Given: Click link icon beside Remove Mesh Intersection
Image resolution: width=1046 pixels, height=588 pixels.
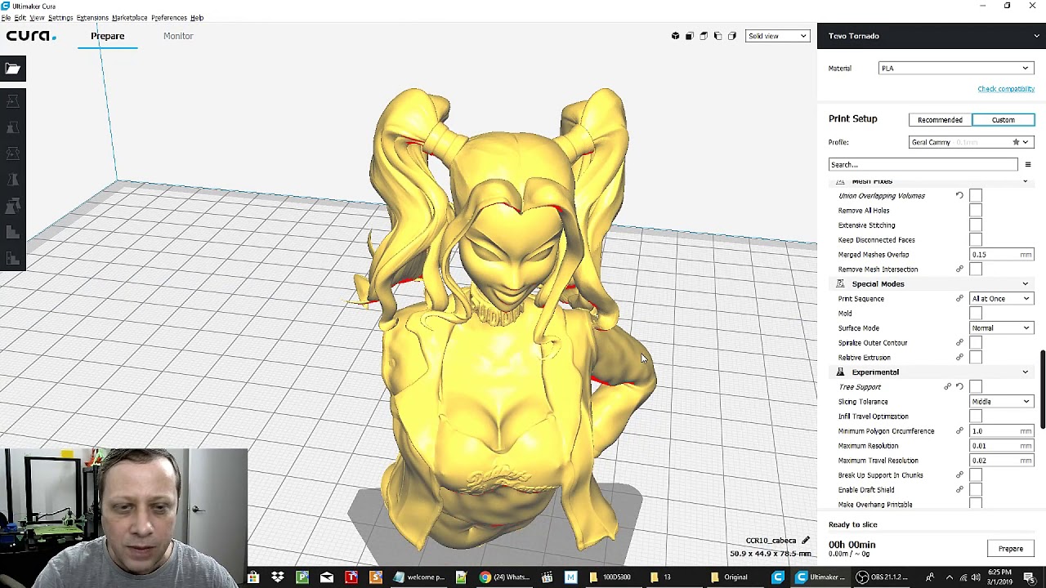Looking at the screenshot, I should point(959,269).
